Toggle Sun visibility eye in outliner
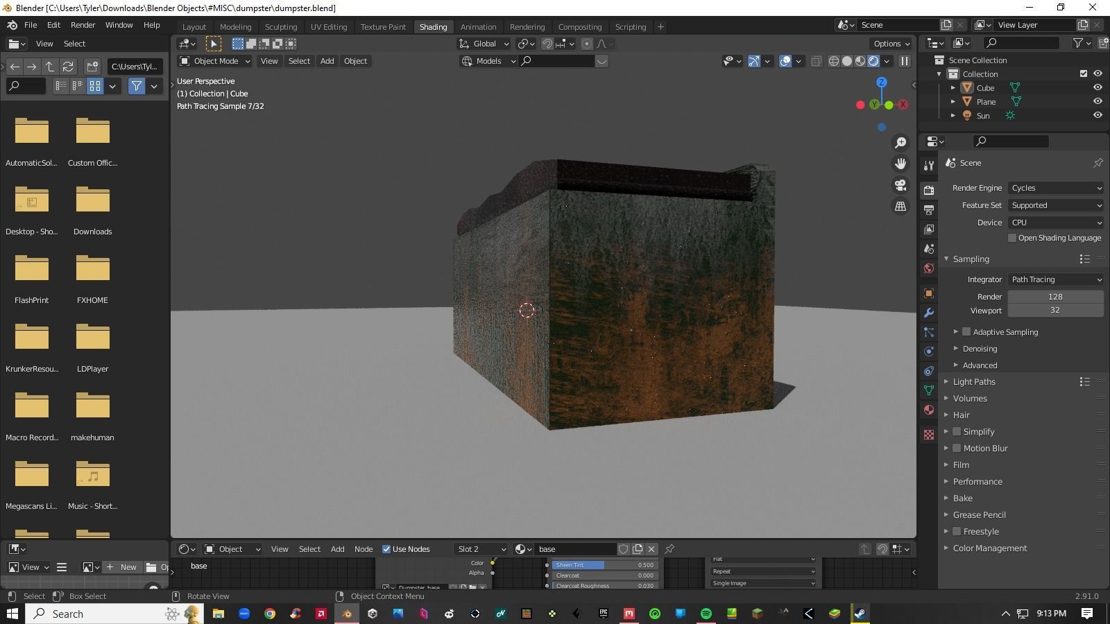The width and height of the screenshot is (1110, 624). pos(1098,116)
